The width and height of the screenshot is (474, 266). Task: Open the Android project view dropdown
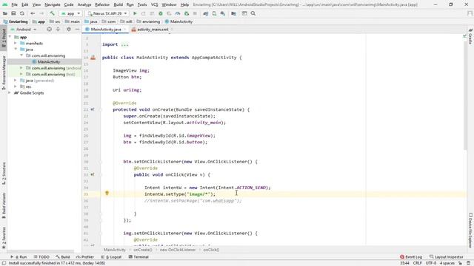coord(23,30)
